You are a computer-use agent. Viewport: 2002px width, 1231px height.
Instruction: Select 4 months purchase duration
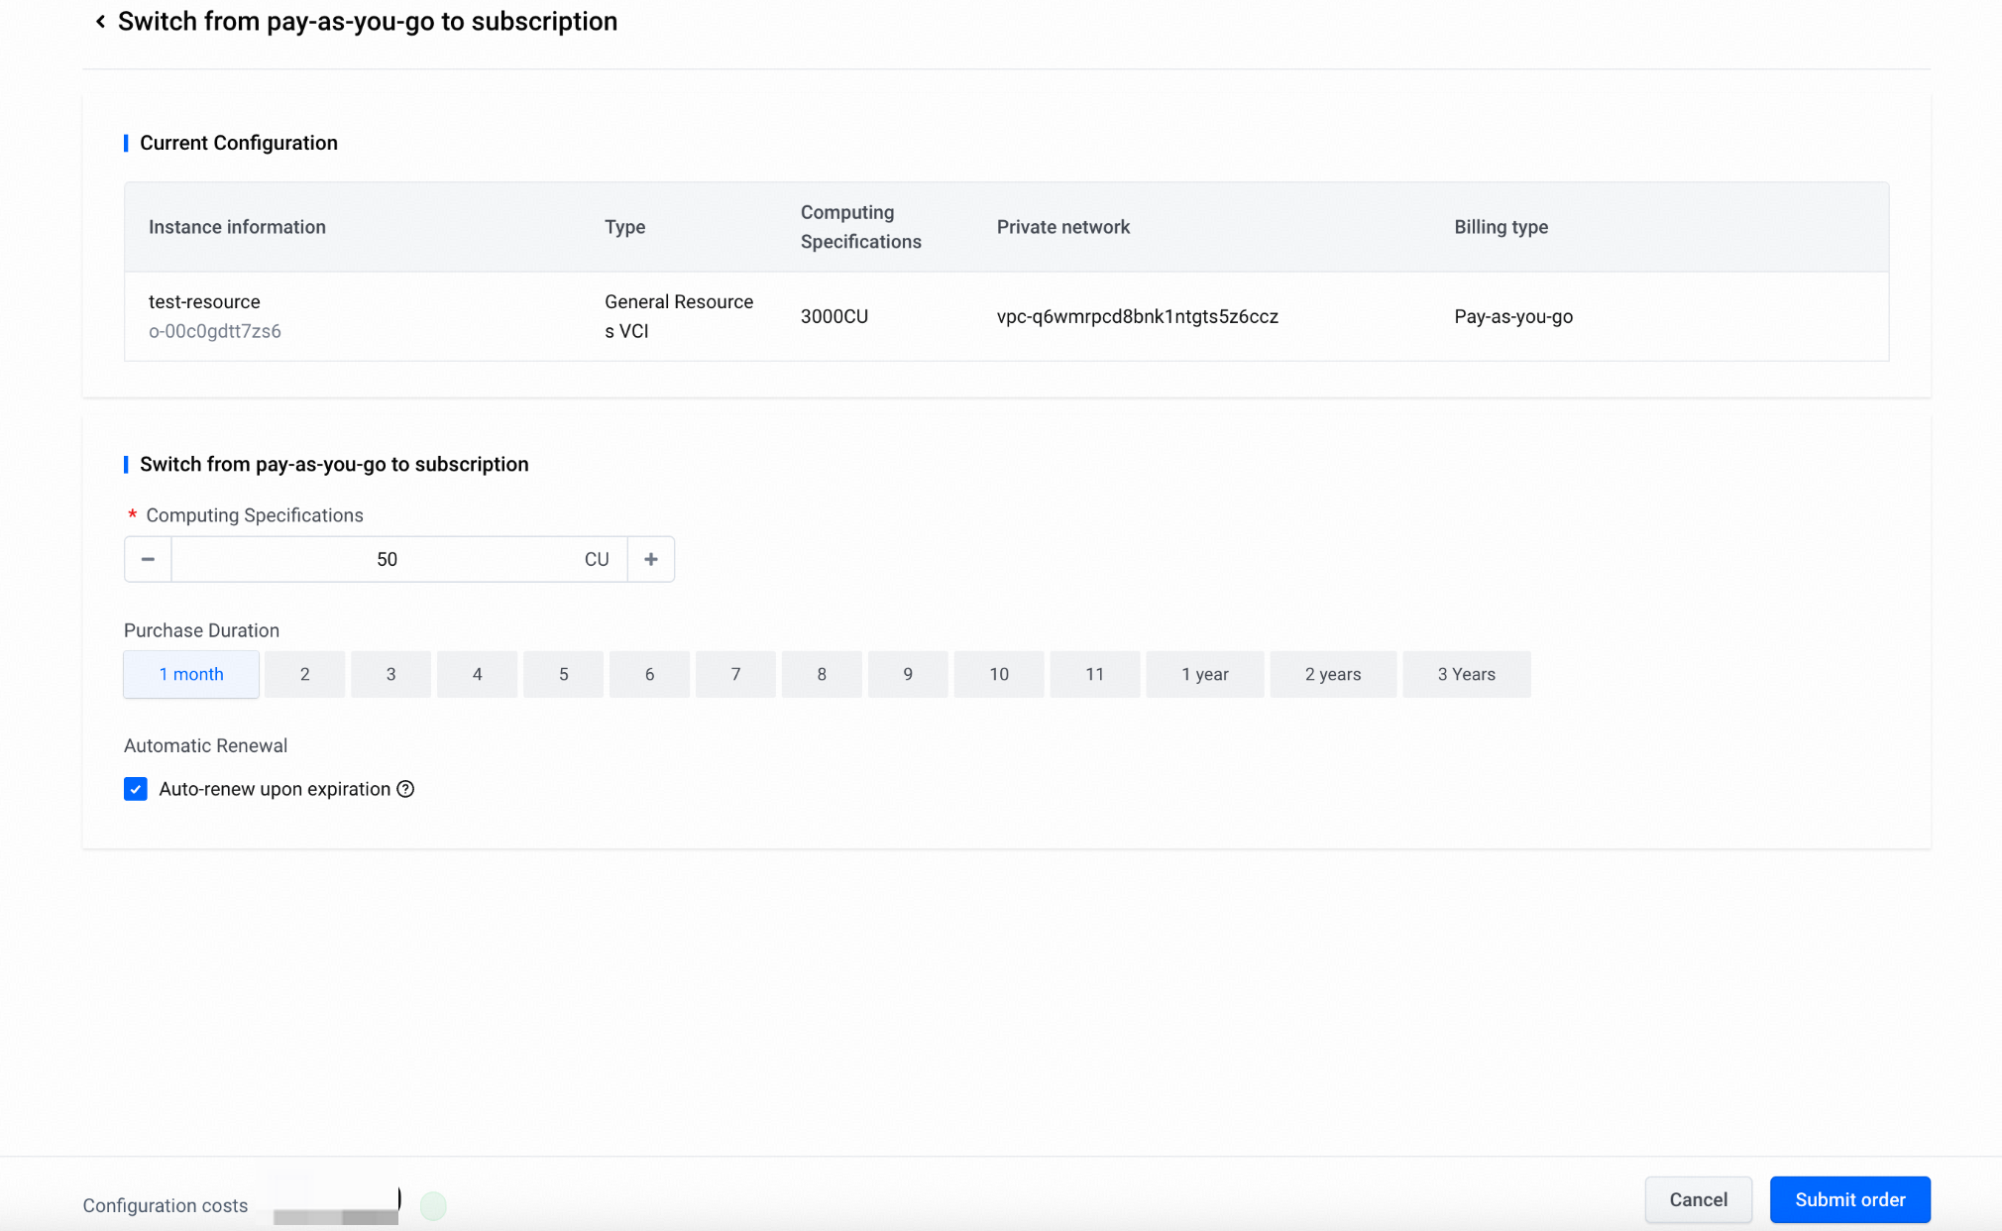pyautogui.click(x=477, y=674)
